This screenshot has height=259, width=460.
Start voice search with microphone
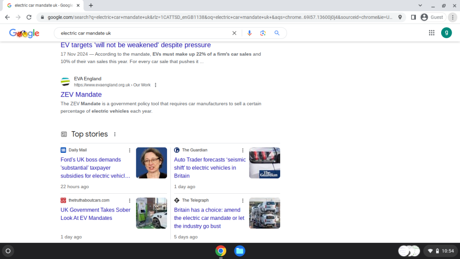pos(249,33)
